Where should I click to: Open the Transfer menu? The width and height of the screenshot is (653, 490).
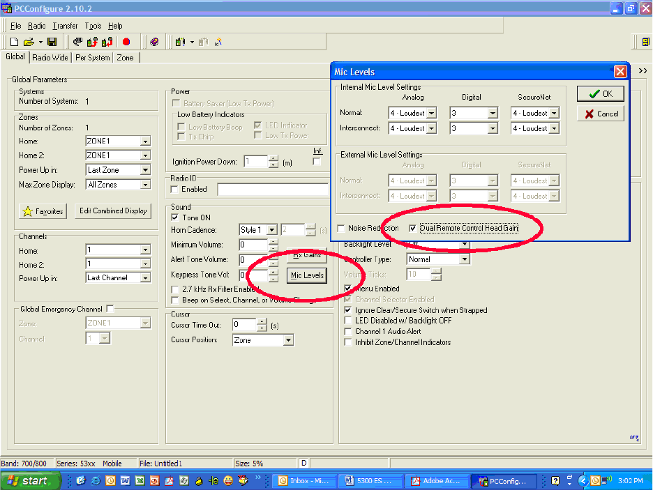pyautogui.click(x=65, y=26)
